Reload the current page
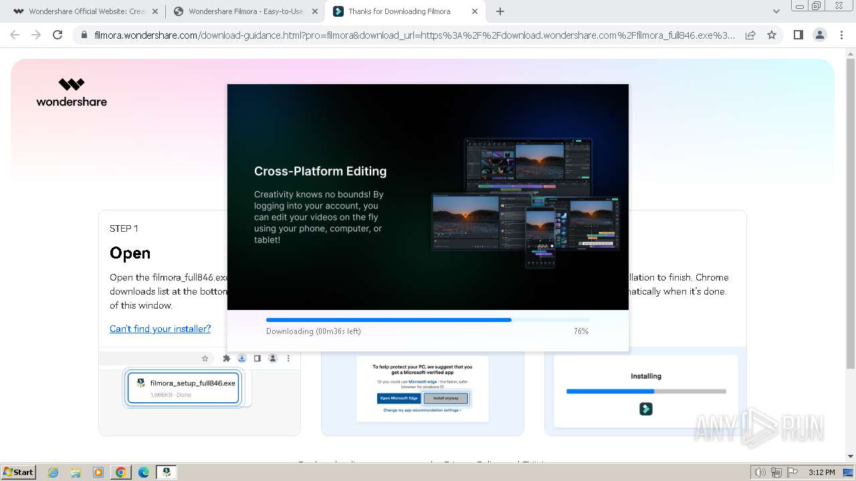Screen dimensions: 856x481 pos(58,35)
